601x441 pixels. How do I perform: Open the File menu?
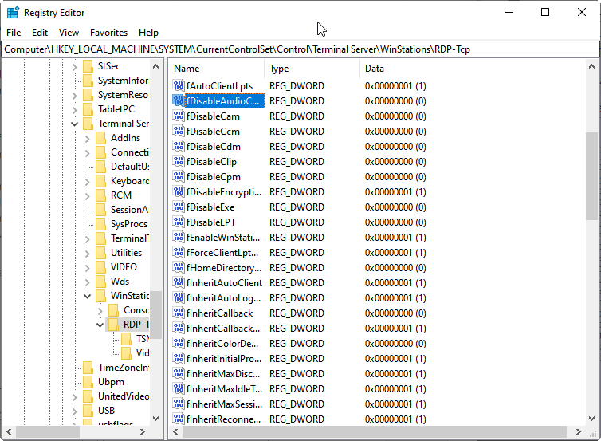pyautogui.click(x=14, y=33)
